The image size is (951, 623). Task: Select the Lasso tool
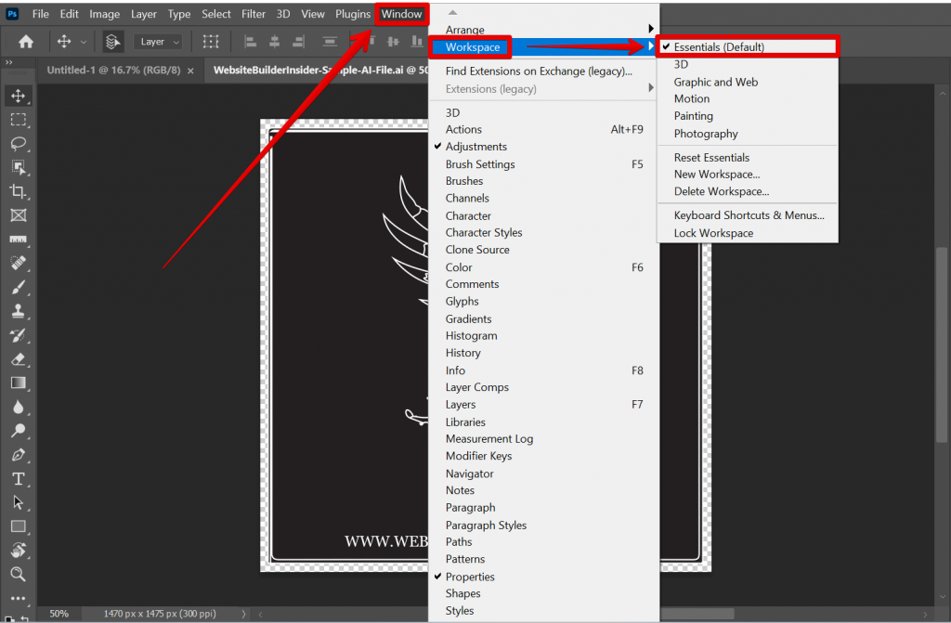coord(17,144)
